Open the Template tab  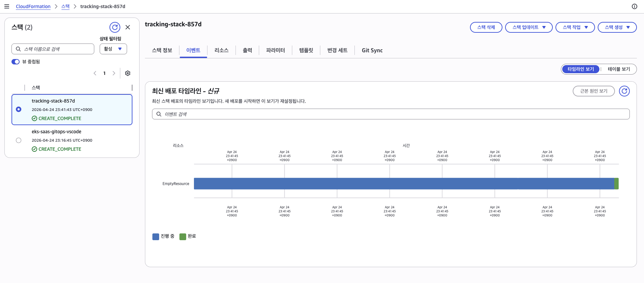coord(306,50)
